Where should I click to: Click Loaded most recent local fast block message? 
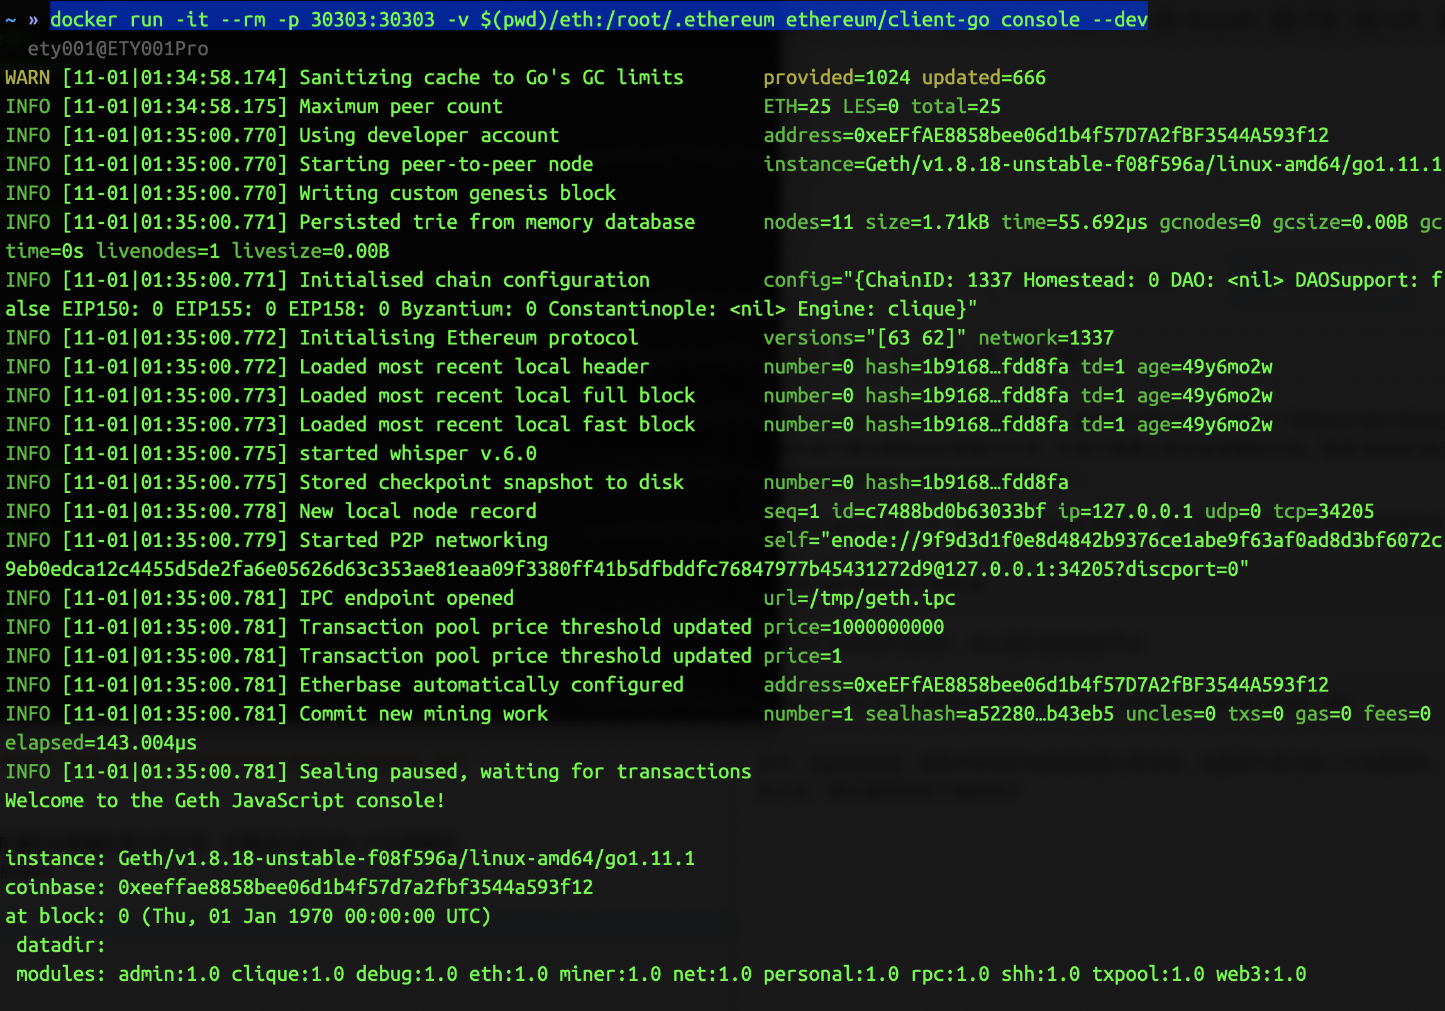click(x=497, y=424)
